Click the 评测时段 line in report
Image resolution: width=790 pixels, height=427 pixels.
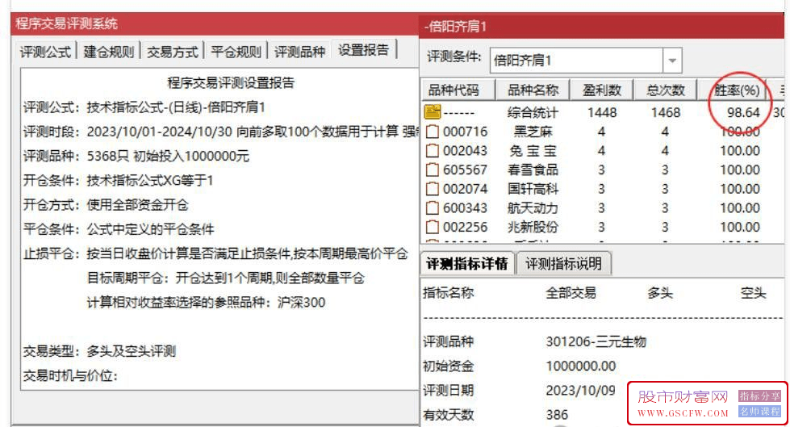[x=220, y=132]
